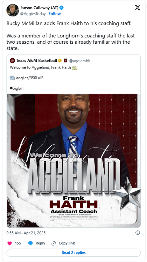Click the copy link chain icon

point(54,243)
